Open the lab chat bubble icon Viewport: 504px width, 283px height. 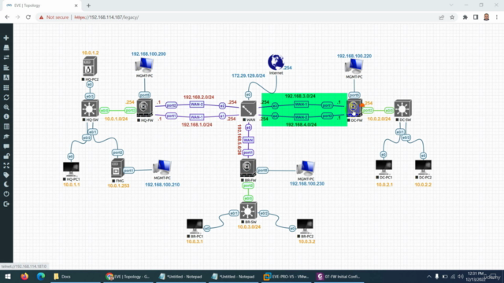[6, 146]
